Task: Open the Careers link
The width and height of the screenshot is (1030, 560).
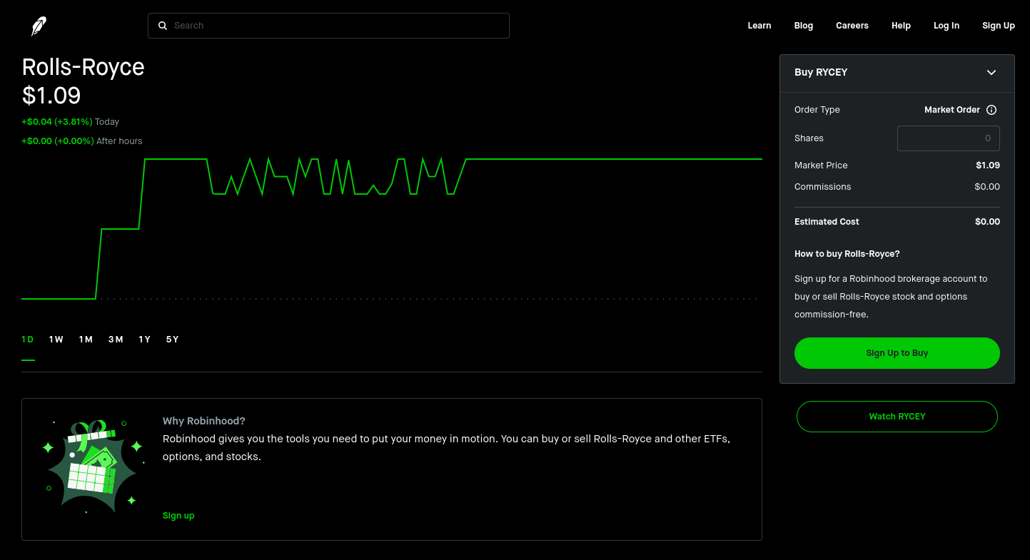Action: [x=852, y=26]
